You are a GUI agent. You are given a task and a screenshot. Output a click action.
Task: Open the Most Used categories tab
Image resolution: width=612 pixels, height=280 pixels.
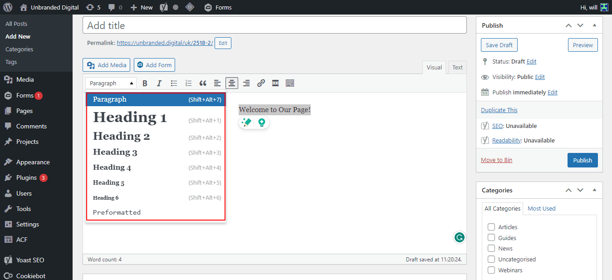541,208
